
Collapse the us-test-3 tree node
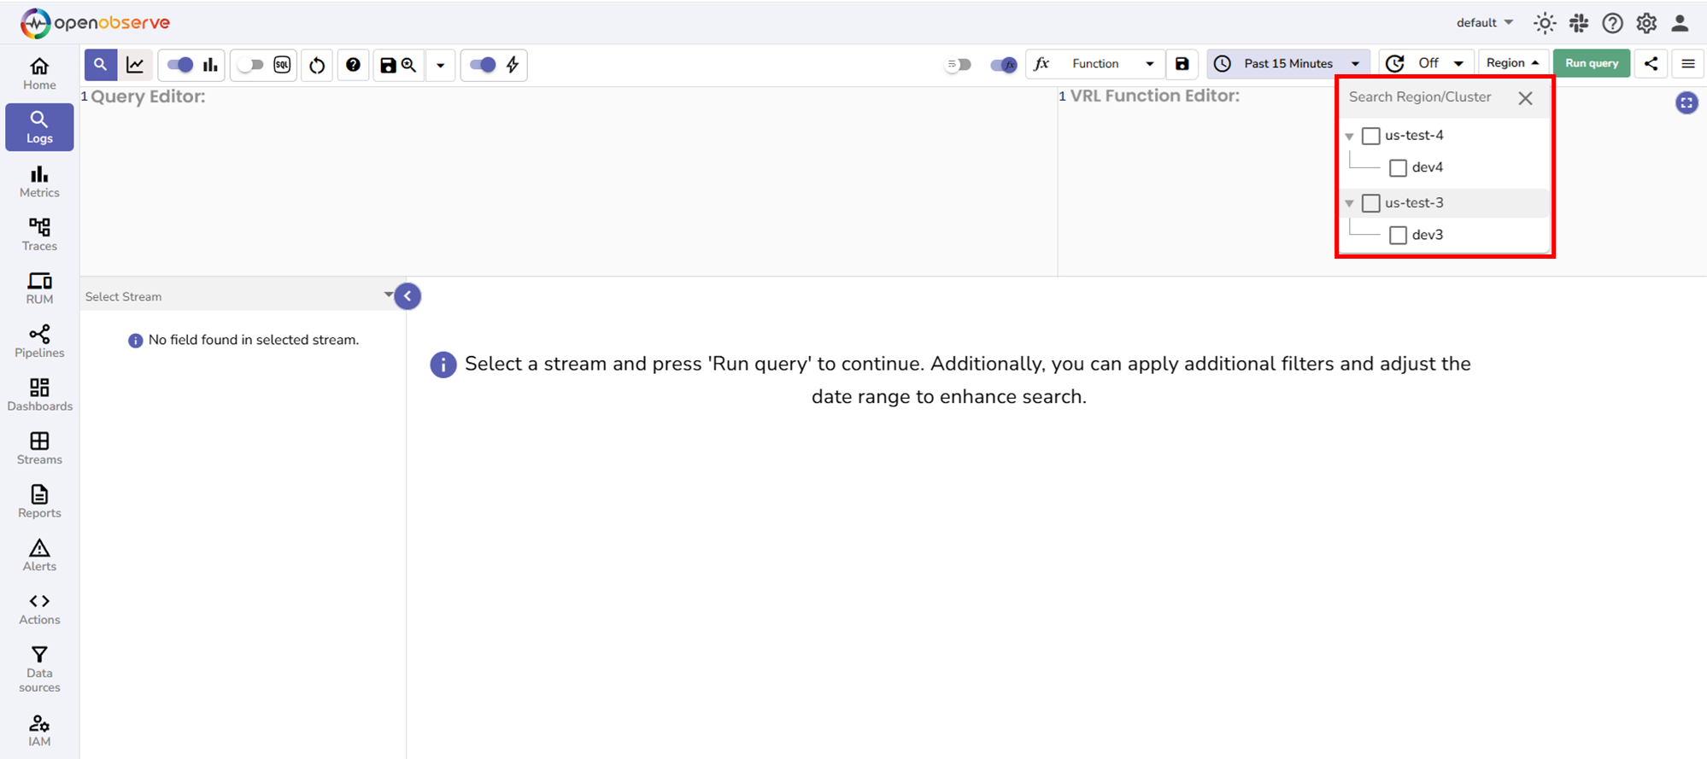pos(1349,203)
